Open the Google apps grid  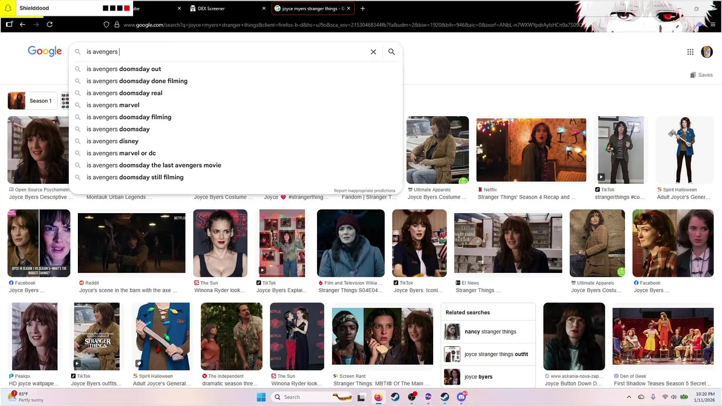(690, 52)
